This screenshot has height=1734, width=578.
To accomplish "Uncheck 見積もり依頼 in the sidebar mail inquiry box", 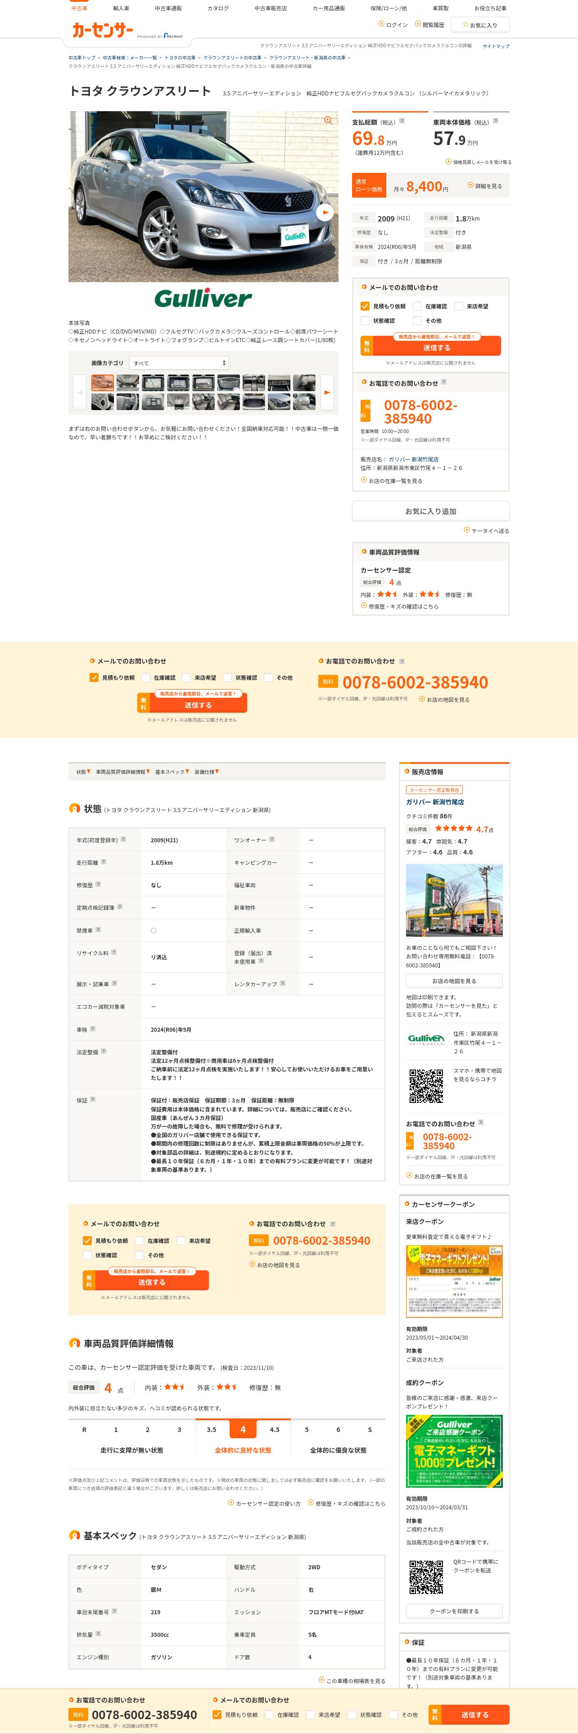I will 365,306.
